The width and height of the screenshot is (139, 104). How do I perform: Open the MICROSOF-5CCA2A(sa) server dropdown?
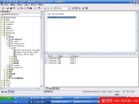pyautogui.click(x=41, y=14)
